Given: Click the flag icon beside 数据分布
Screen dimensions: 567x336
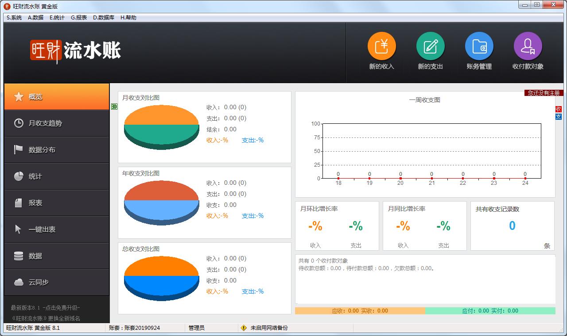Looking at the screenshot, I should pyautogui.click(x=18, y=150).
